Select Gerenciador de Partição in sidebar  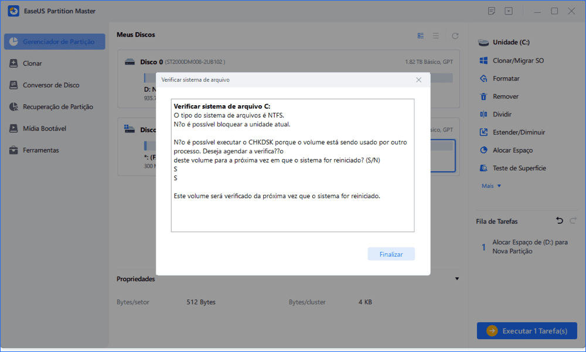pos(54,42)
